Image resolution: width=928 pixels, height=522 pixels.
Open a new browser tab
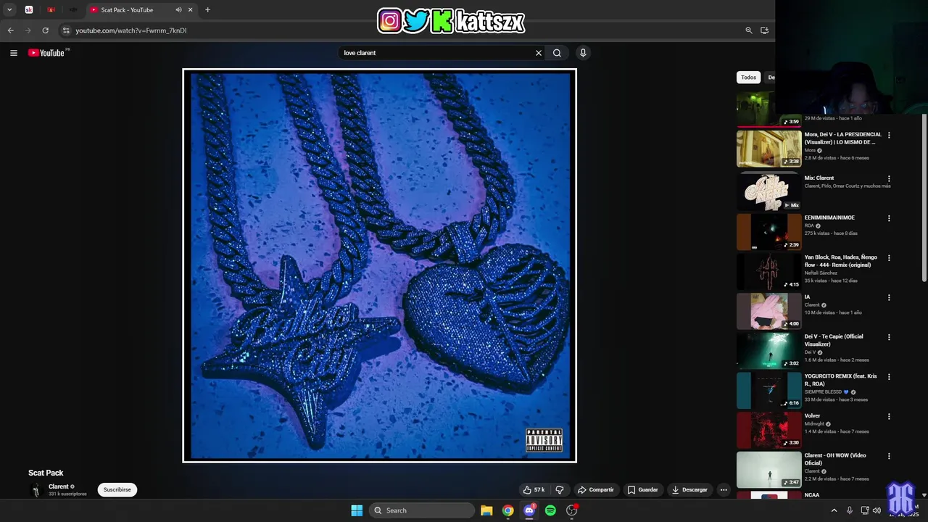207,10
